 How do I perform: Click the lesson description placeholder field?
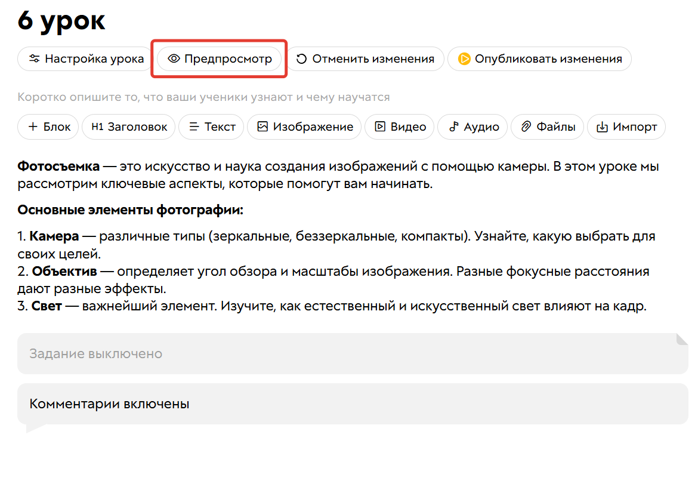203,97
